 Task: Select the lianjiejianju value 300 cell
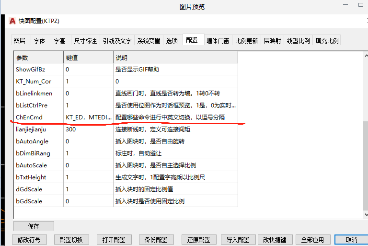(x=88, y=129)
